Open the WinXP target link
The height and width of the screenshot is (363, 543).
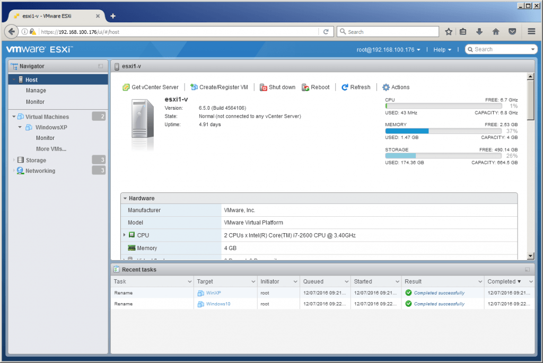tap(213, 293)
